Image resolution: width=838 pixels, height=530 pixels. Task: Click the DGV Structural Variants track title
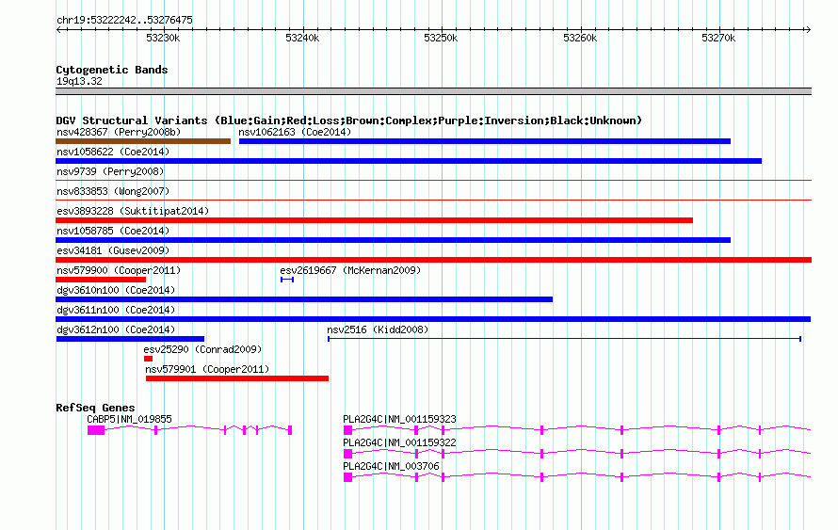coord(349,120)
